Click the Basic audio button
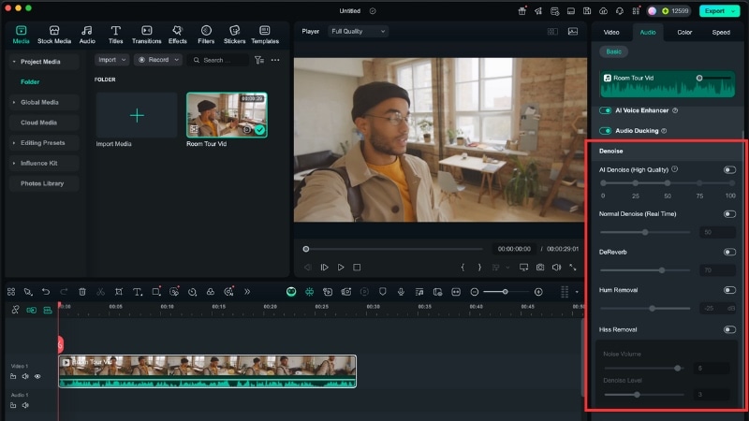The height and width of the screenshot is (421, 749). tap(614, 51)
